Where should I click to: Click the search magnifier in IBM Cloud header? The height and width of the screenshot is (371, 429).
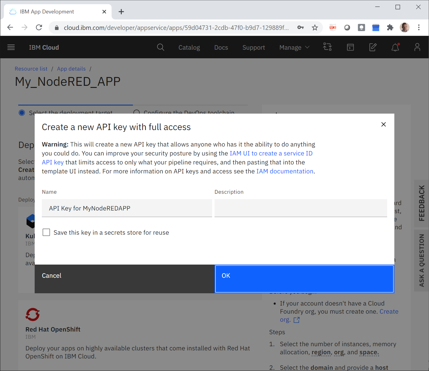(x=160, y=47)
